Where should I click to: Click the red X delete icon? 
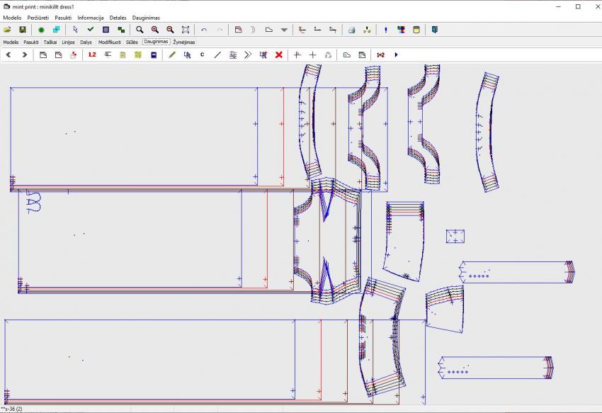tap(279, 55)
